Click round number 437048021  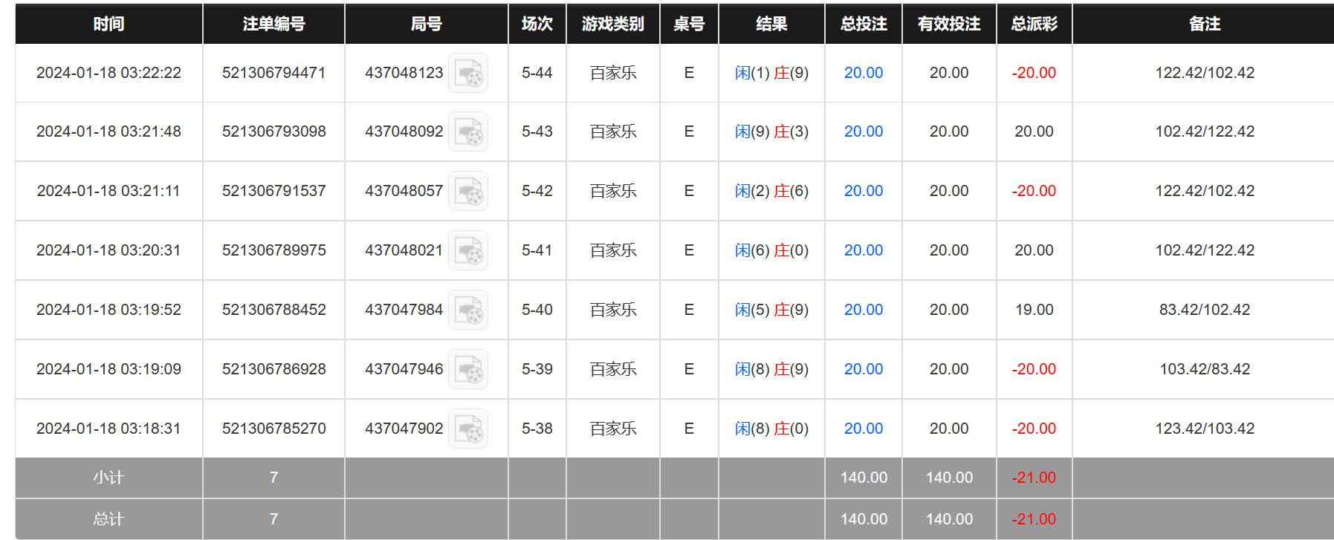pyautogui.click(x=404, y=250)
